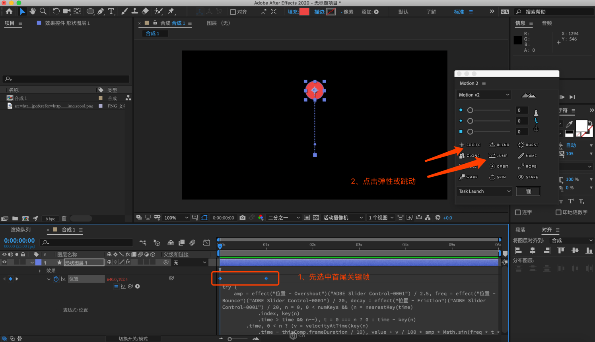Click the SPIN tool in Motion 2

point(498,177)
